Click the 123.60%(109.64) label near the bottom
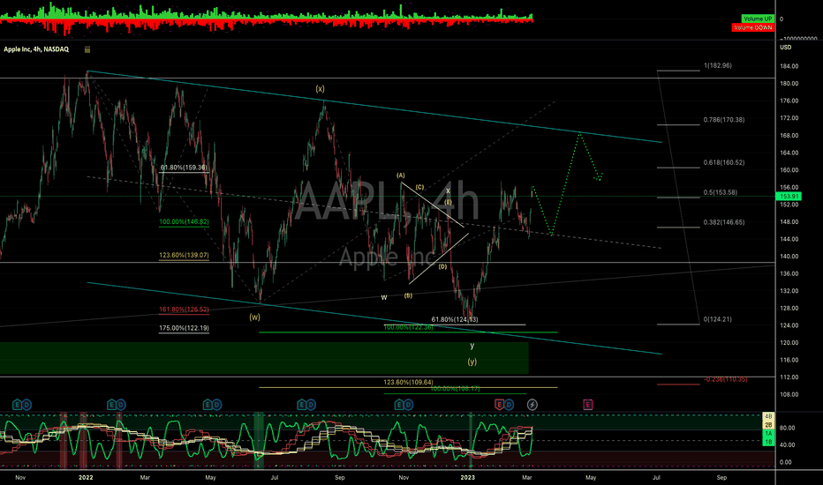Screen dimensions: 823x485 click(x=408, y=382)
